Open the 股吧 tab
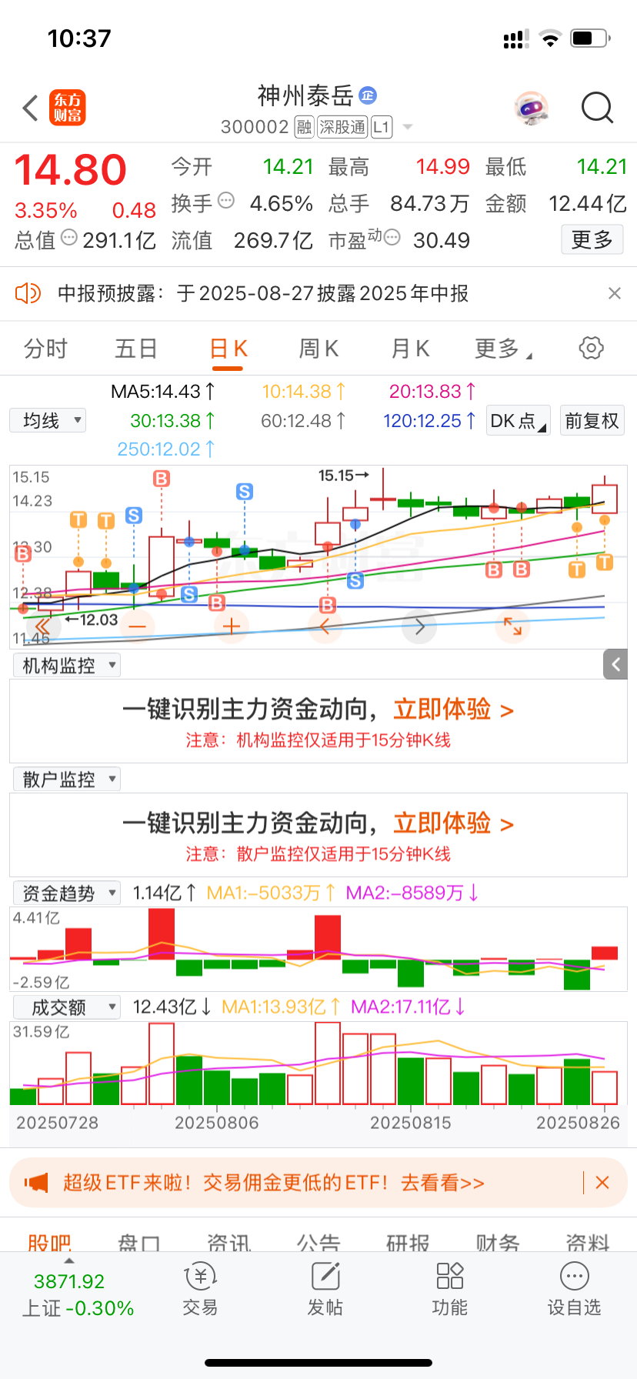637x1379 pixels. coord(49,1242)
